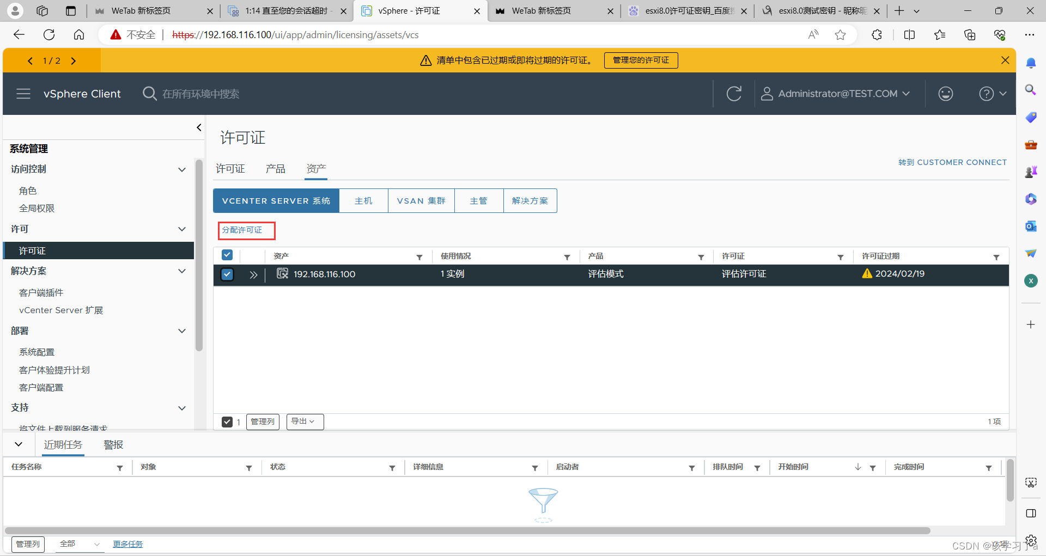1046x556 pixels.
Task: Open Edge sidebar Outlook icon
Action: point(1031,226)
